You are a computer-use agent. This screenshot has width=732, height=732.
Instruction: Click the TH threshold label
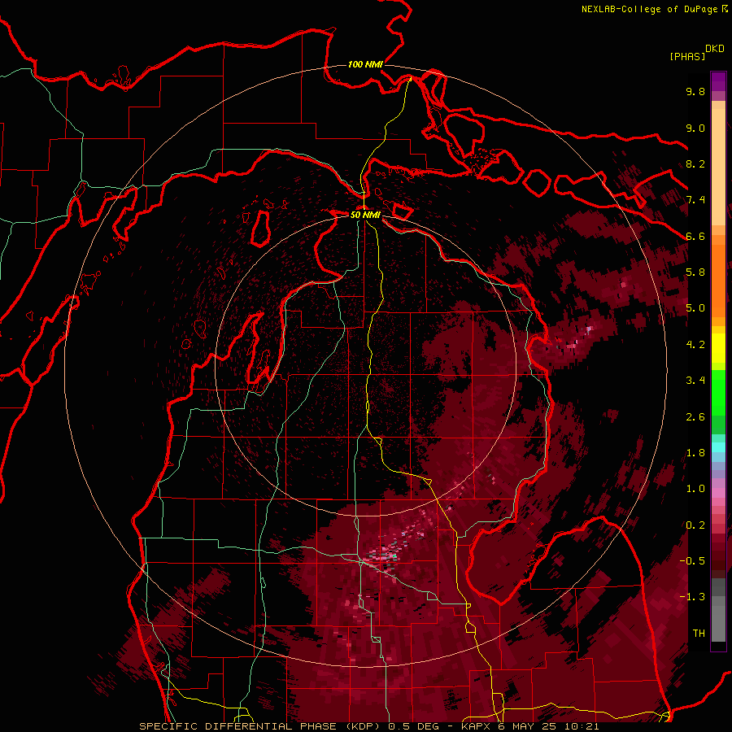[699, 634]
